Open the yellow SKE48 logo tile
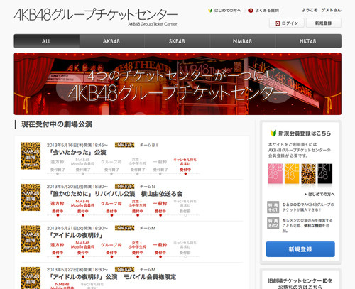This screenshot has height=289, width=355. (292, 174)
